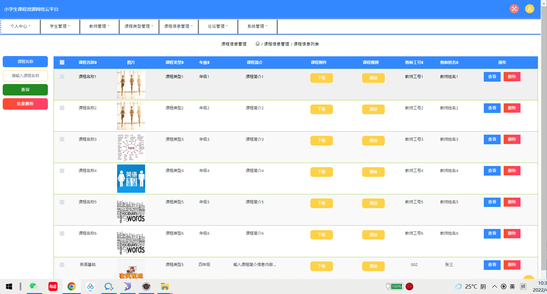Expand the 课程类型管理 menu
The width and height of the screenshot is (547, 294).
coord(139,26)
